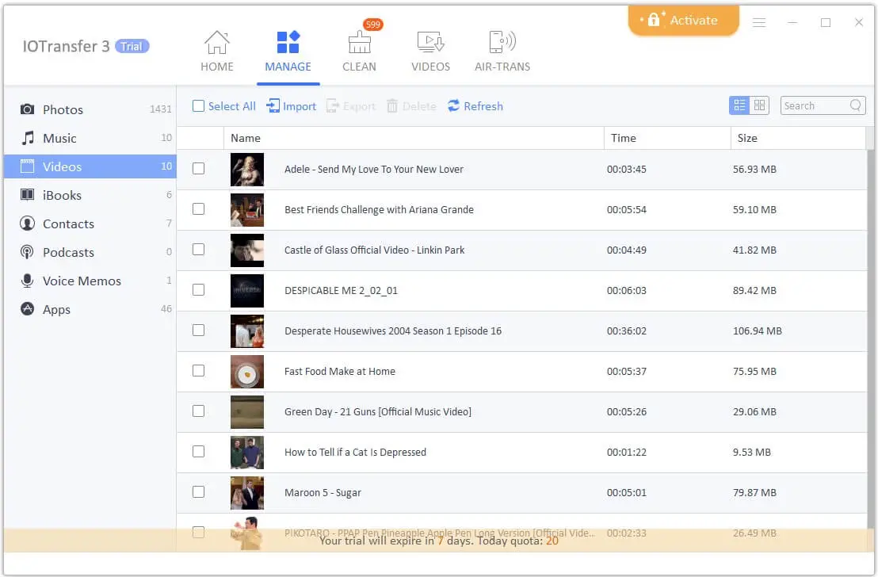This screenshot has height=577, width=878.
Task: Click the DESPICABLE ME thumbnail
Action: (247, 290)
